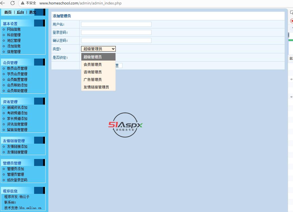Click 退出 to log out
Screen dimensions: 293x212
click(32, 12)
